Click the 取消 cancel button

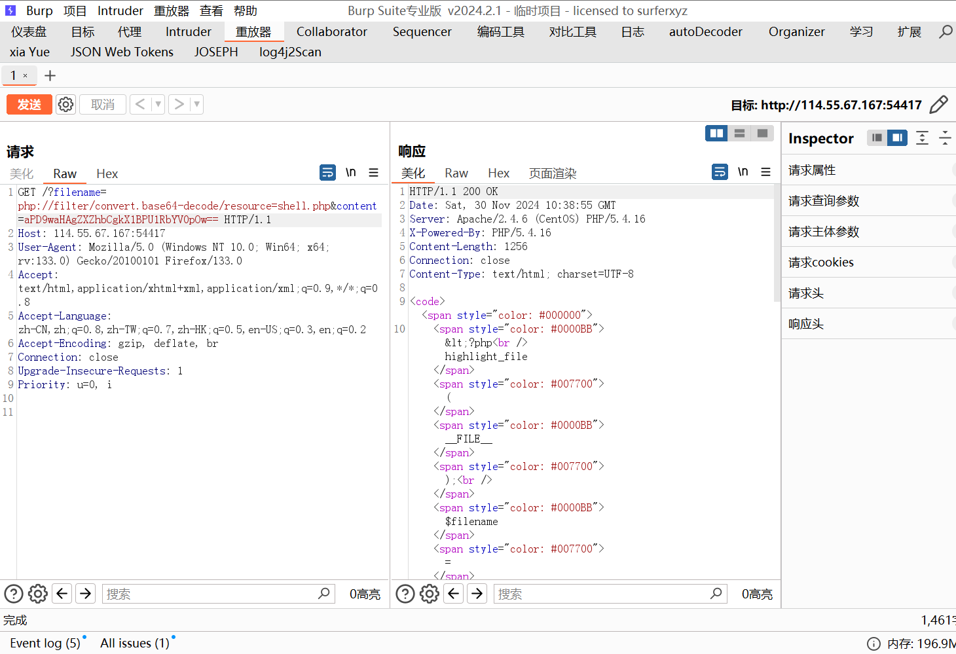[103, 104]
